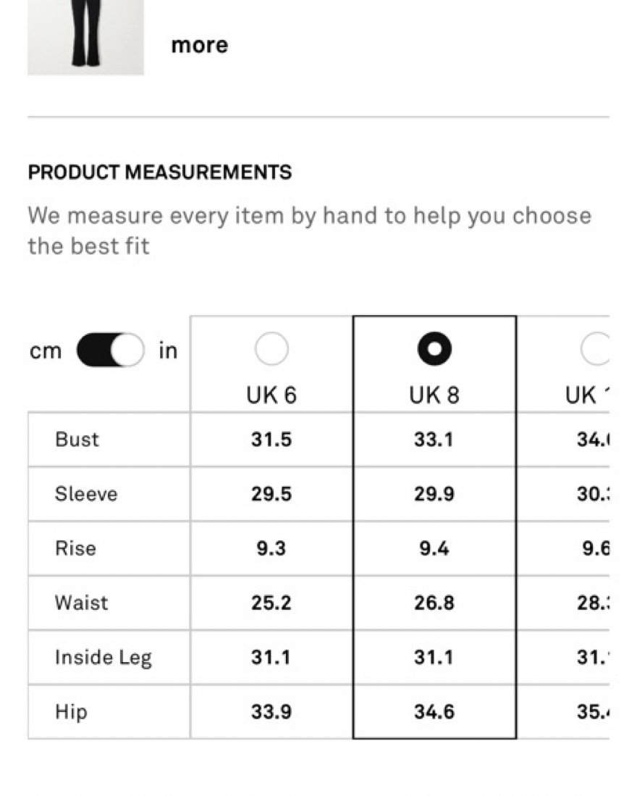This screenshot has height=796, width=637.
Task: Click the UK 6 column header
Action: tap(271, 395)
